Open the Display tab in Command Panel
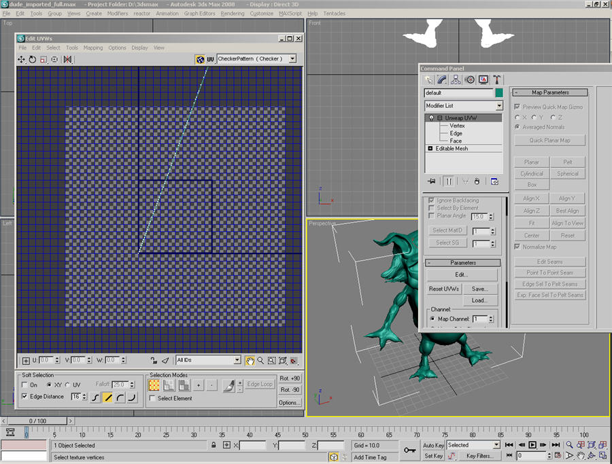This screenshot has width=612, height=464. [x=483, y=79]
